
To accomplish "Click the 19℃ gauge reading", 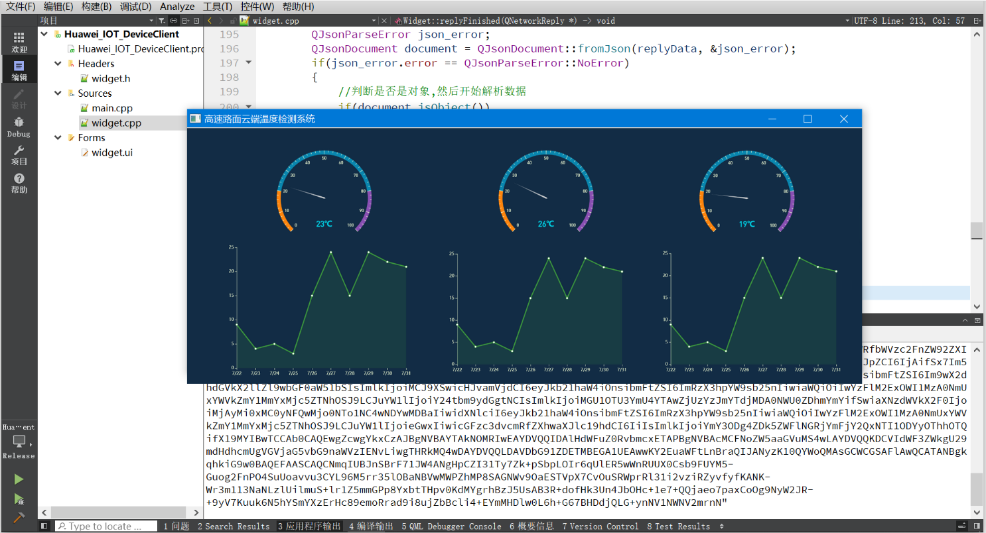I will tap(747, 224).
